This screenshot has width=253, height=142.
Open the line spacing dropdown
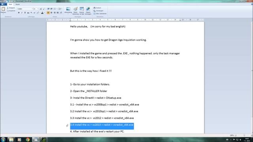60,9
